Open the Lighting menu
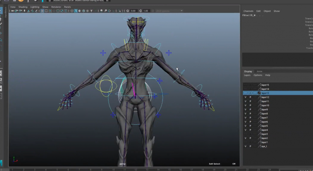 35,7
